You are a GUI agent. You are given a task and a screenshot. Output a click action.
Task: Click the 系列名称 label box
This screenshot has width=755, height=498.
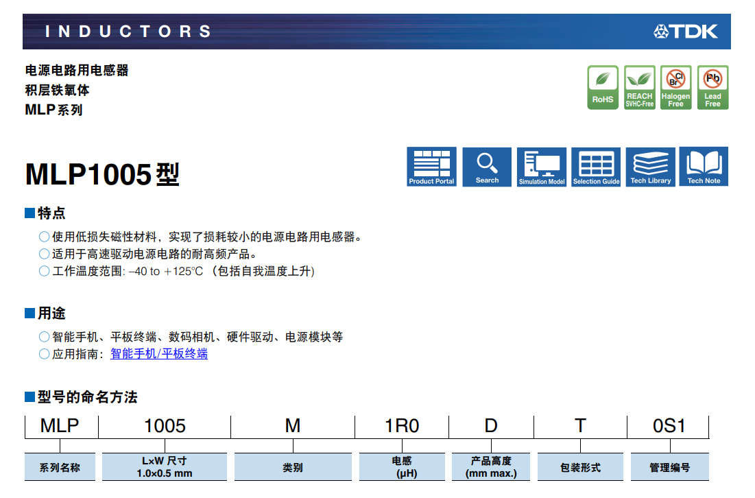[60, 466]
